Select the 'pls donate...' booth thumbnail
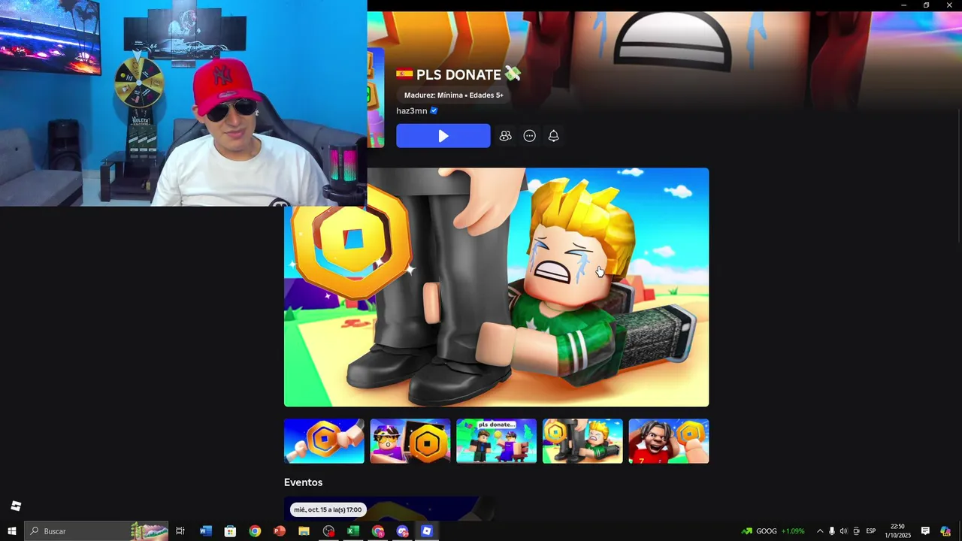Image resolution: width=962 pixels, height=541 pixels. [497, 441]
